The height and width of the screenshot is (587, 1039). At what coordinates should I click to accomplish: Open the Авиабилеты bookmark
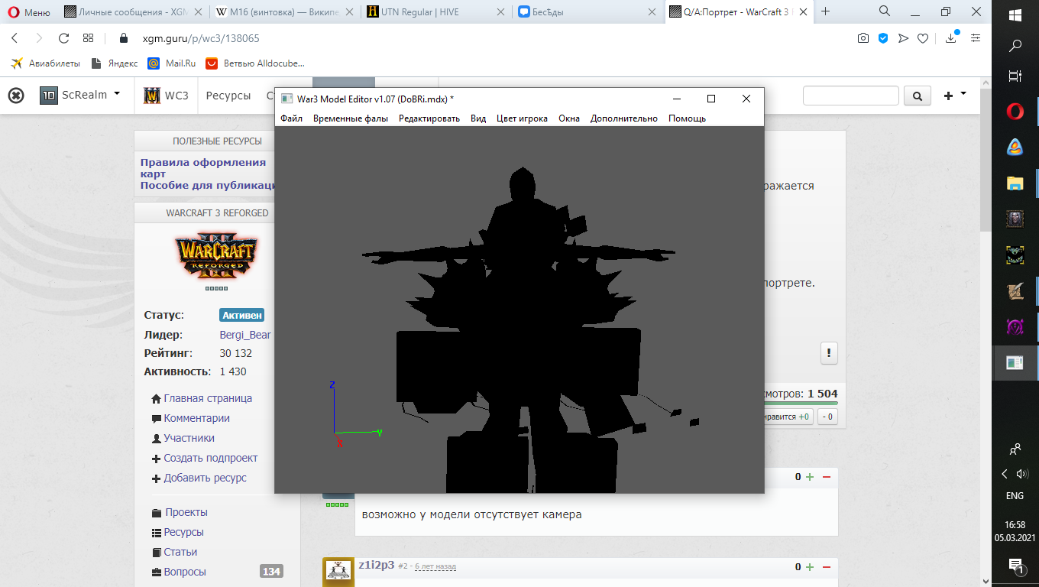tap(44, 63)
